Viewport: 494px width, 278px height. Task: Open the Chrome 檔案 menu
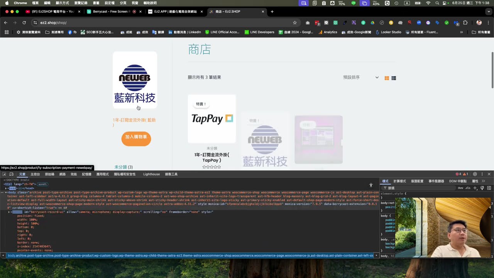35,3
